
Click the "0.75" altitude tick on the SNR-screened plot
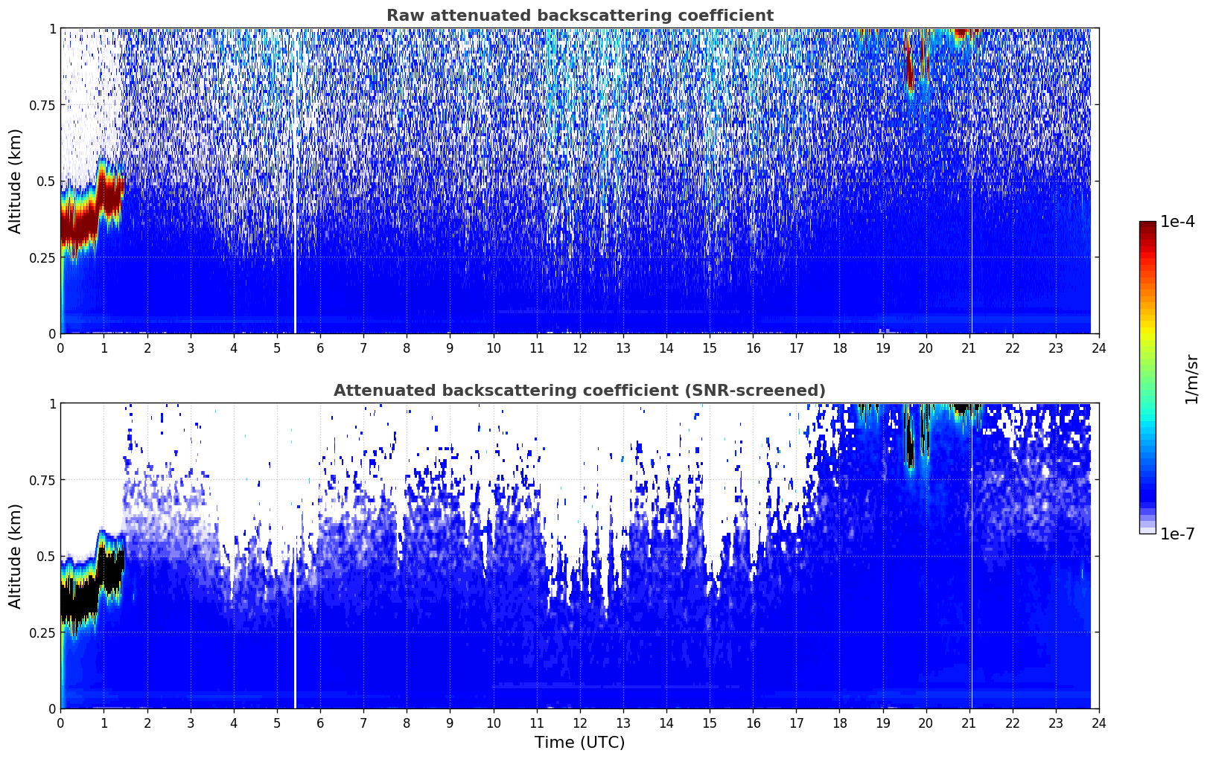(x=42, y=480)
